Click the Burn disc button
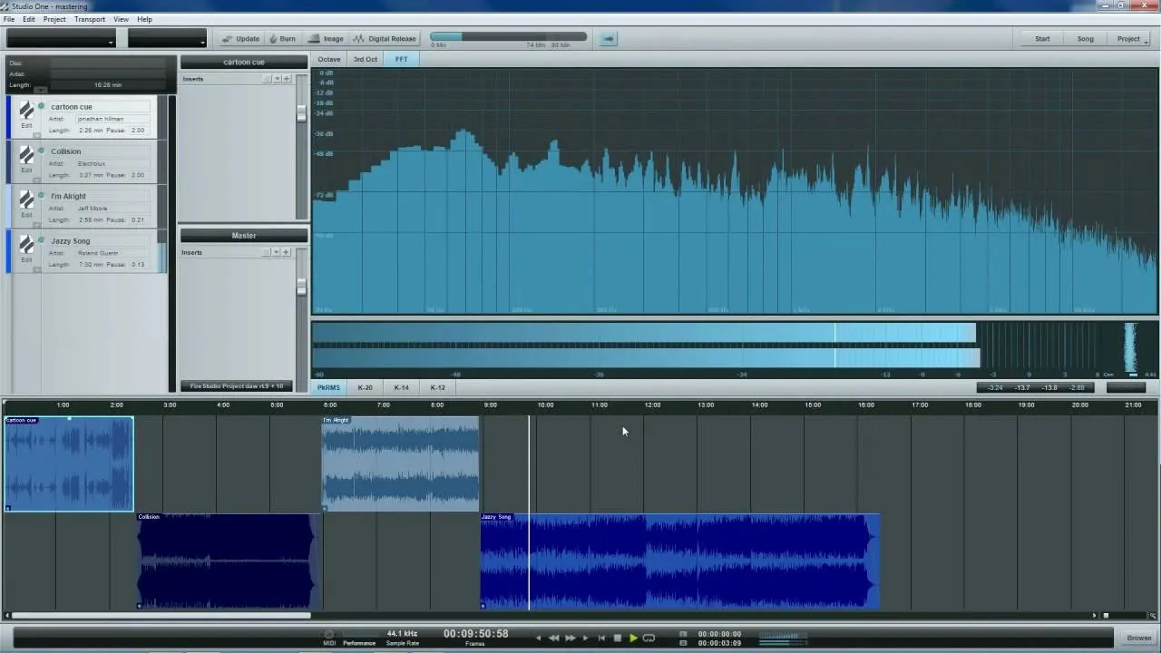Viewport: 1161px width, 653px height. coord(282,39)
